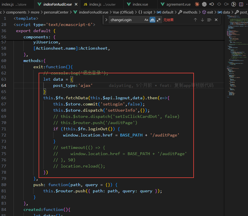Open the 'personalCenter' breadcrumb folder

(x=56, y=12)
